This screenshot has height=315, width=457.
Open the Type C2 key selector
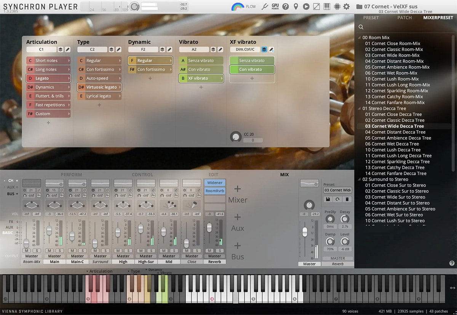click(x=93, y=50)
